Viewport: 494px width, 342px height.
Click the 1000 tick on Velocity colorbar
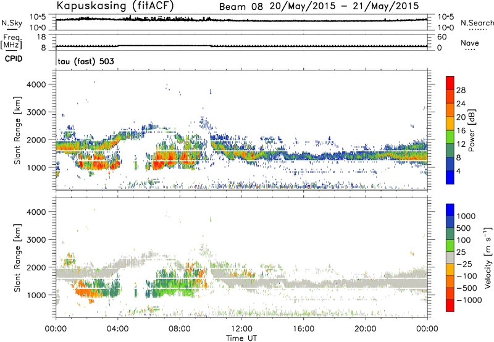[x=466, y=216]
